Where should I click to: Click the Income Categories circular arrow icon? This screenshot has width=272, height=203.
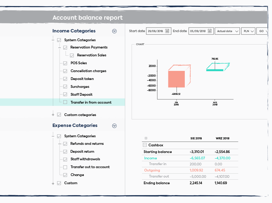pos(115,31)
